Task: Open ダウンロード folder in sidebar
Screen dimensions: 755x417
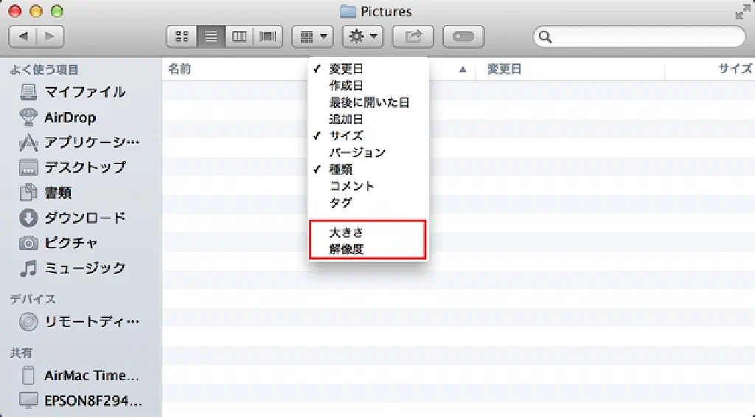Action: click(x=84, y=218)
